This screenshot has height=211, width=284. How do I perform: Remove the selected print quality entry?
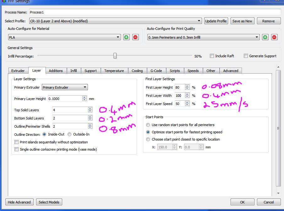click(x=274, y=37)
